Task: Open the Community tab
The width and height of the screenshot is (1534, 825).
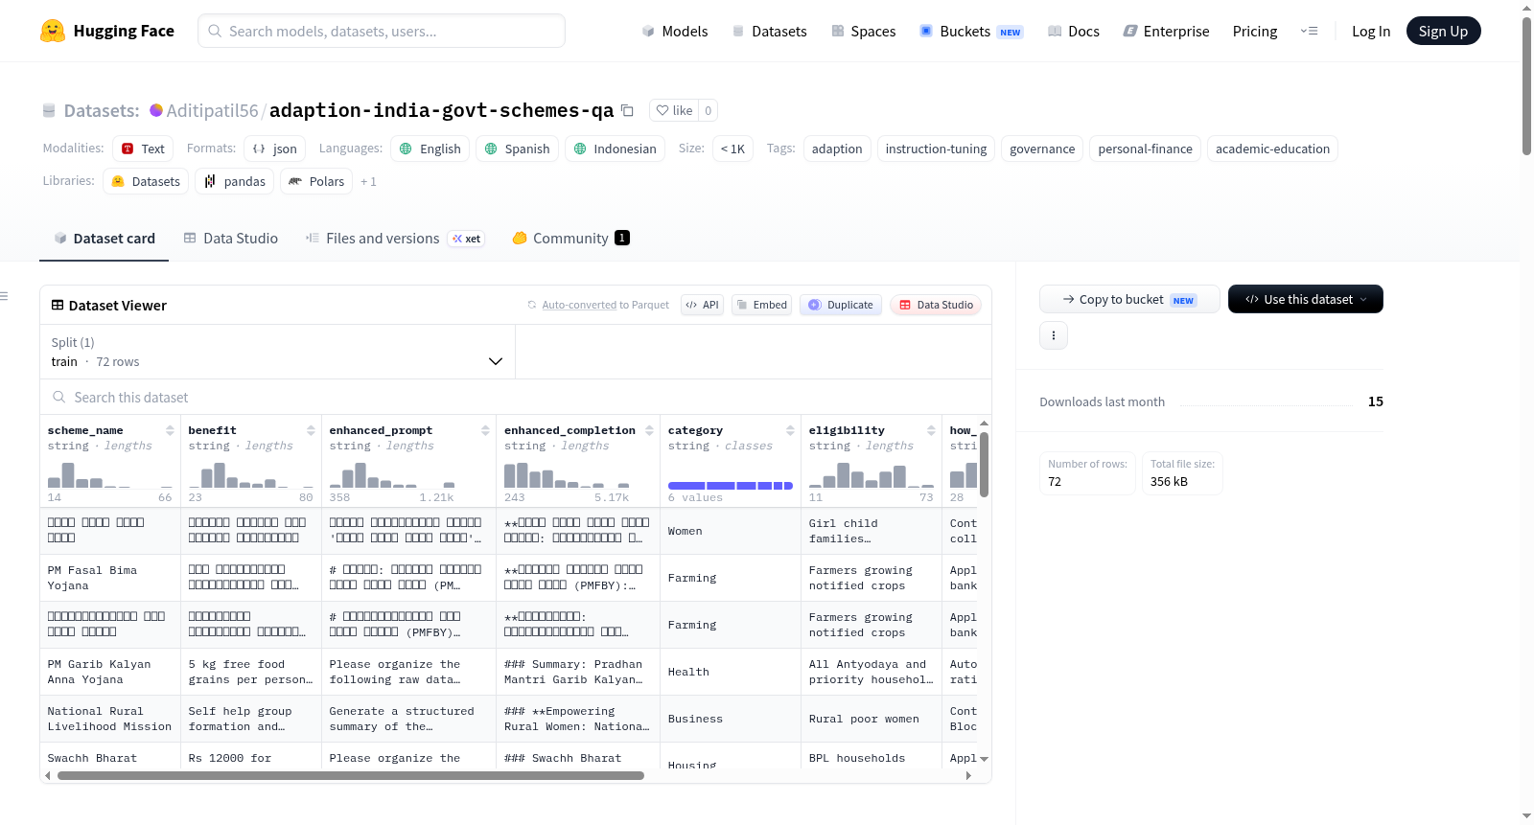Action: click(x=570, y=238)
